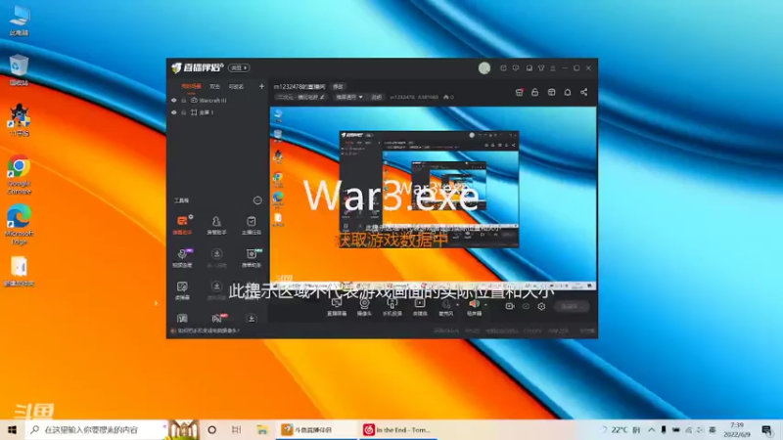Screen dimensions: 783x440
Task: Click the video record camera icon
Action: click(509, 306)
